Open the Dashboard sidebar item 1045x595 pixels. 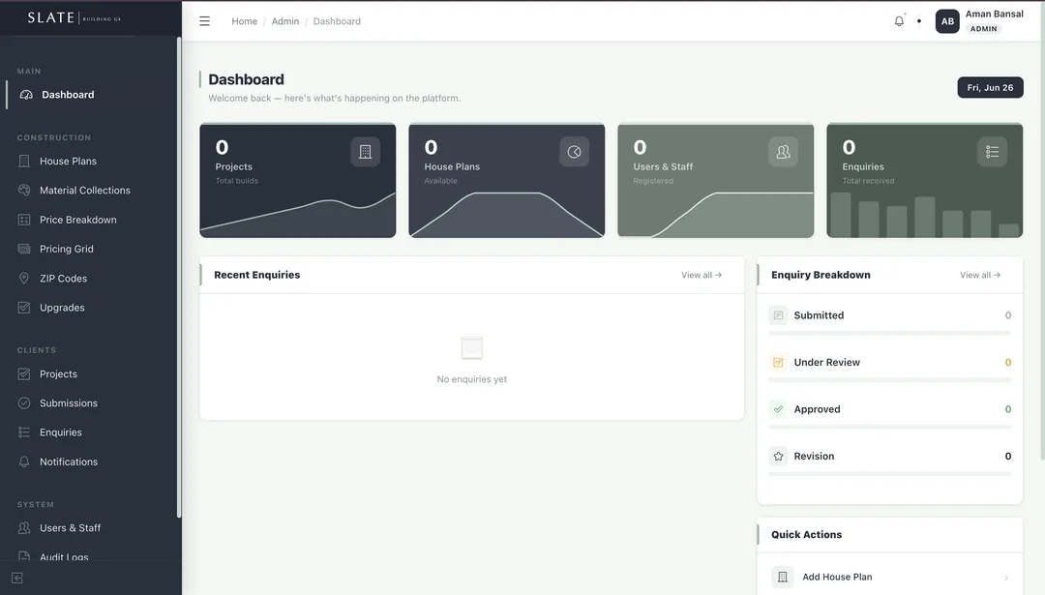tap(91, 95)
